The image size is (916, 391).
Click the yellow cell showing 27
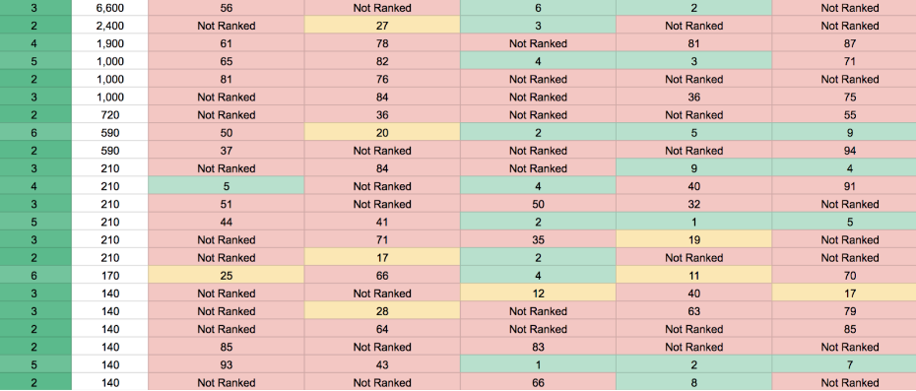[x=382, y=26]
